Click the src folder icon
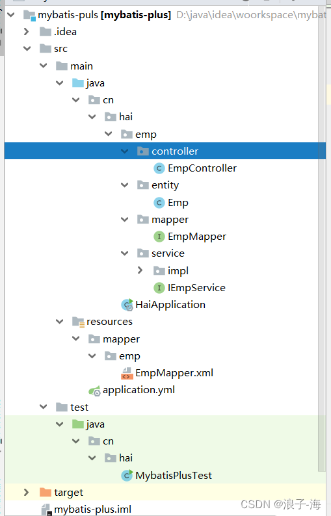331x516 pixels. click(45, 48)
